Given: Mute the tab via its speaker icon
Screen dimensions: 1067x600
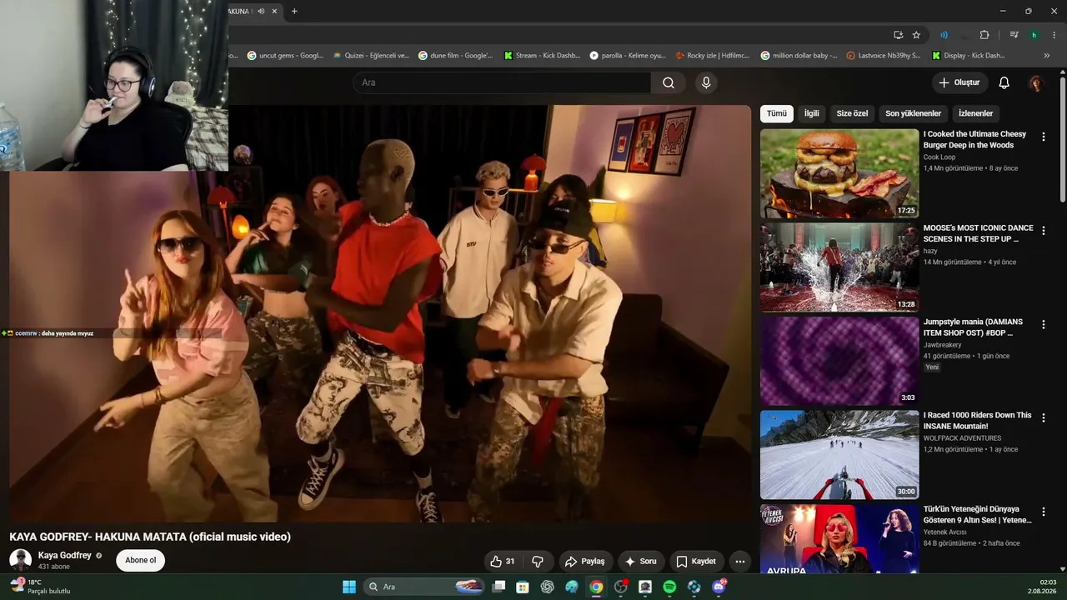Looking at the screenshot, I should [x=261, y=11].
